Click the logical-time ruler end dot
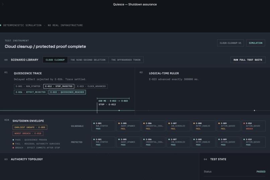270x180 pixels. click(x=255, y=110)
